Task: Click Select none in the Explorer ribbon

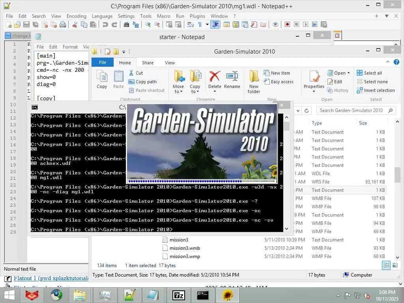Action: tap(372, 82)
